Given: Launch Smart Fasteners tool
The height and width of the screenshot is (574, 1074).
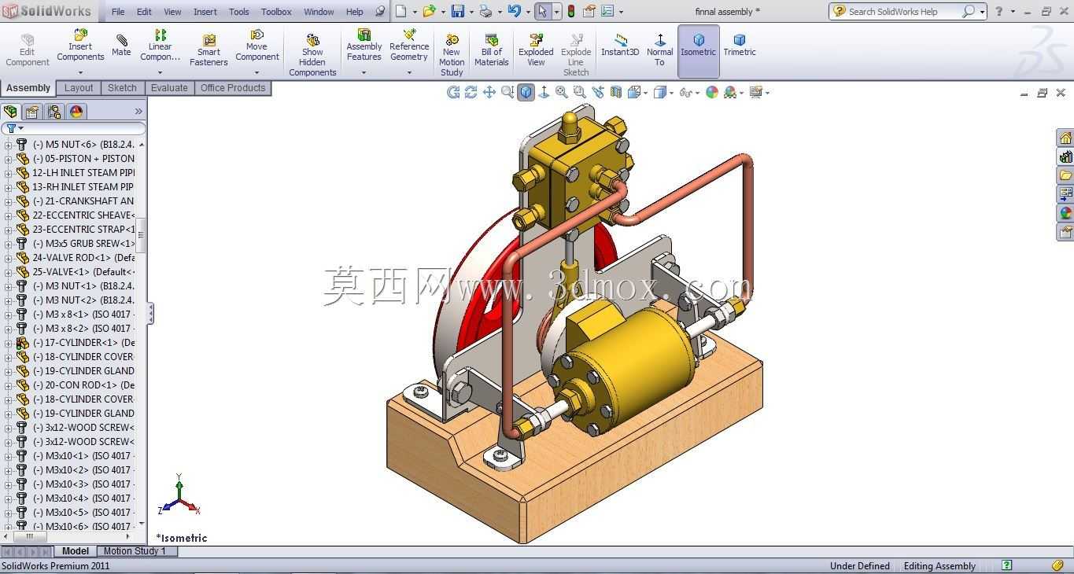Looking at the screenshot, I should [209, 50].
